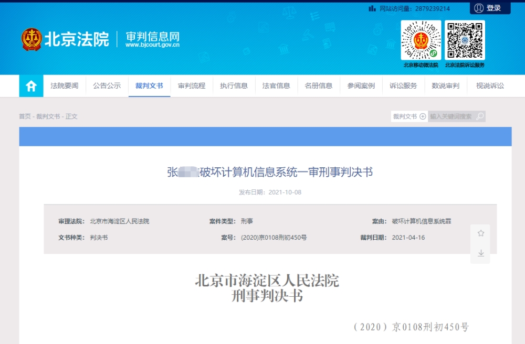Click the 北京法院诉讼服务 QR code
Image resolution: width=525 pixels, height=344 pixels.
click(x=465, y=40)
